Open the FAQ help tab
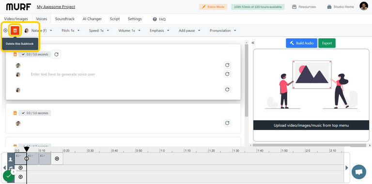Screen dimensions: 372x184 click(x=159, y=19)
